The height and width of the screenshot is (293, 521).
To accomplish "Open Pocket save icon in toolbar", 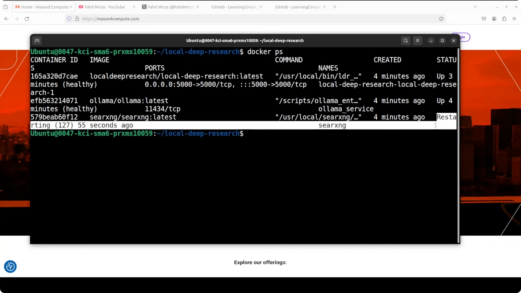I will click(x=484, y=19).
